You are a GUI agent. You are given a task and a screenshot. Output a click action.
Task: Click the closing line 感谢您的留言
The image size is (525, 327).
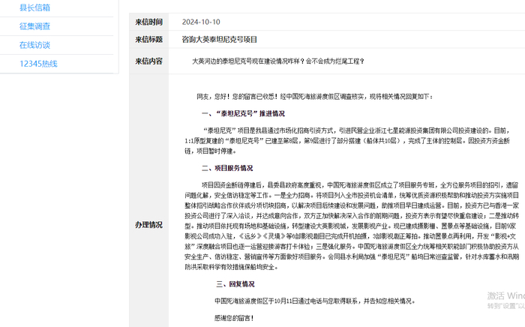234,318
